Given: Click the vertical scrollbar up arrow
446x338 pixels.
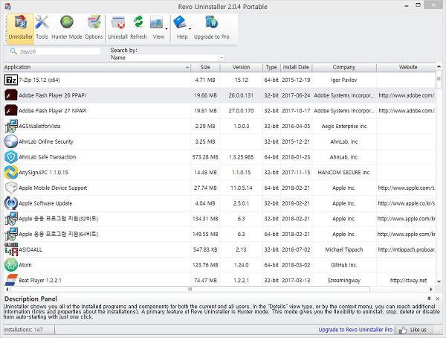Looking at the screenshot, I should 439,67.
